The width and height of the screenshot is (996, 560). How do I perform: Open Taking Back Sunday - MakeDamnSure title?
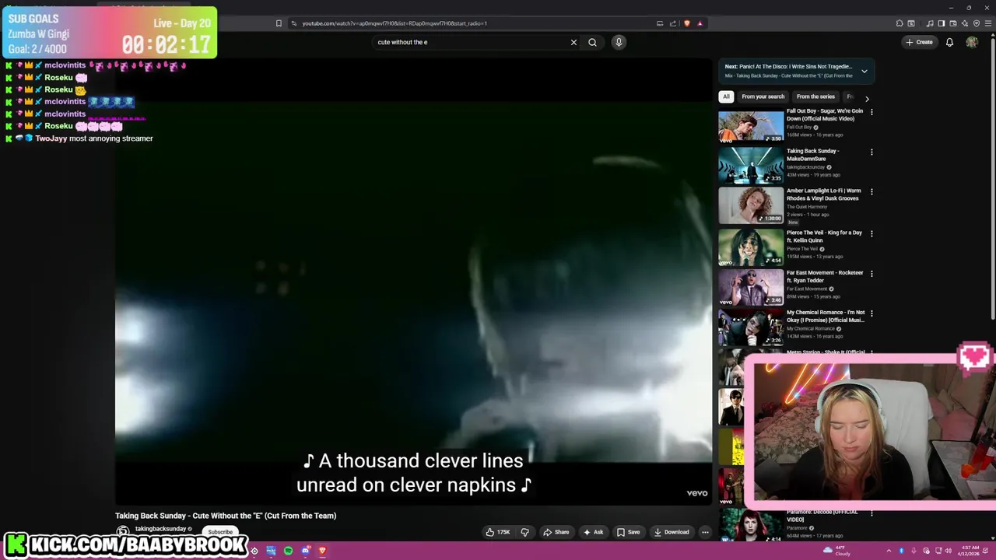click(812, 155)
